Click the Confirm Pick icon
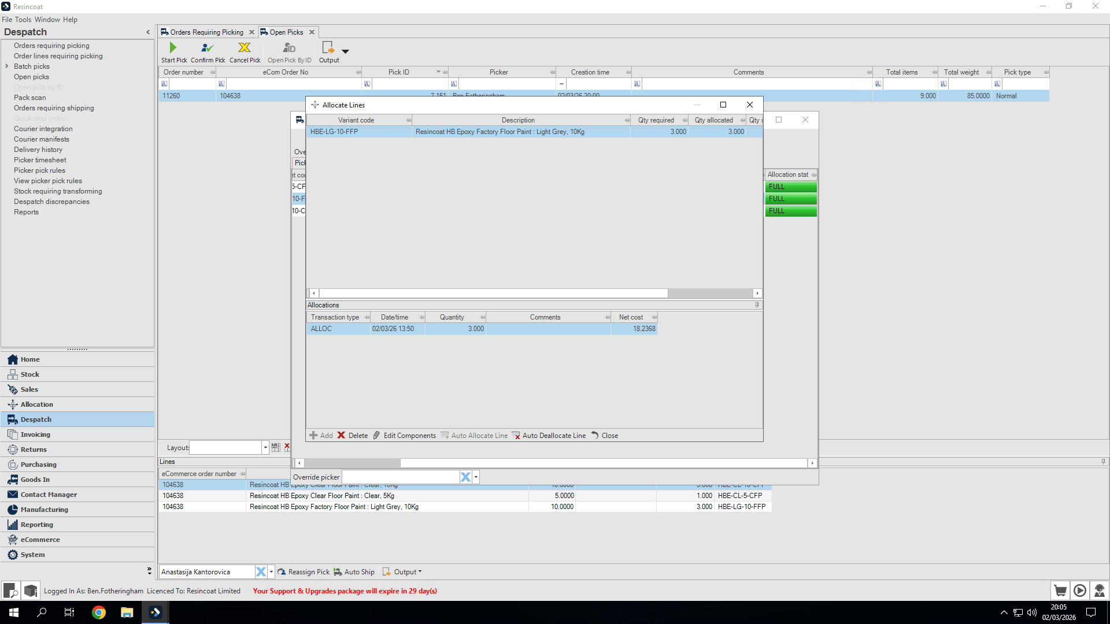 [207, 47]
